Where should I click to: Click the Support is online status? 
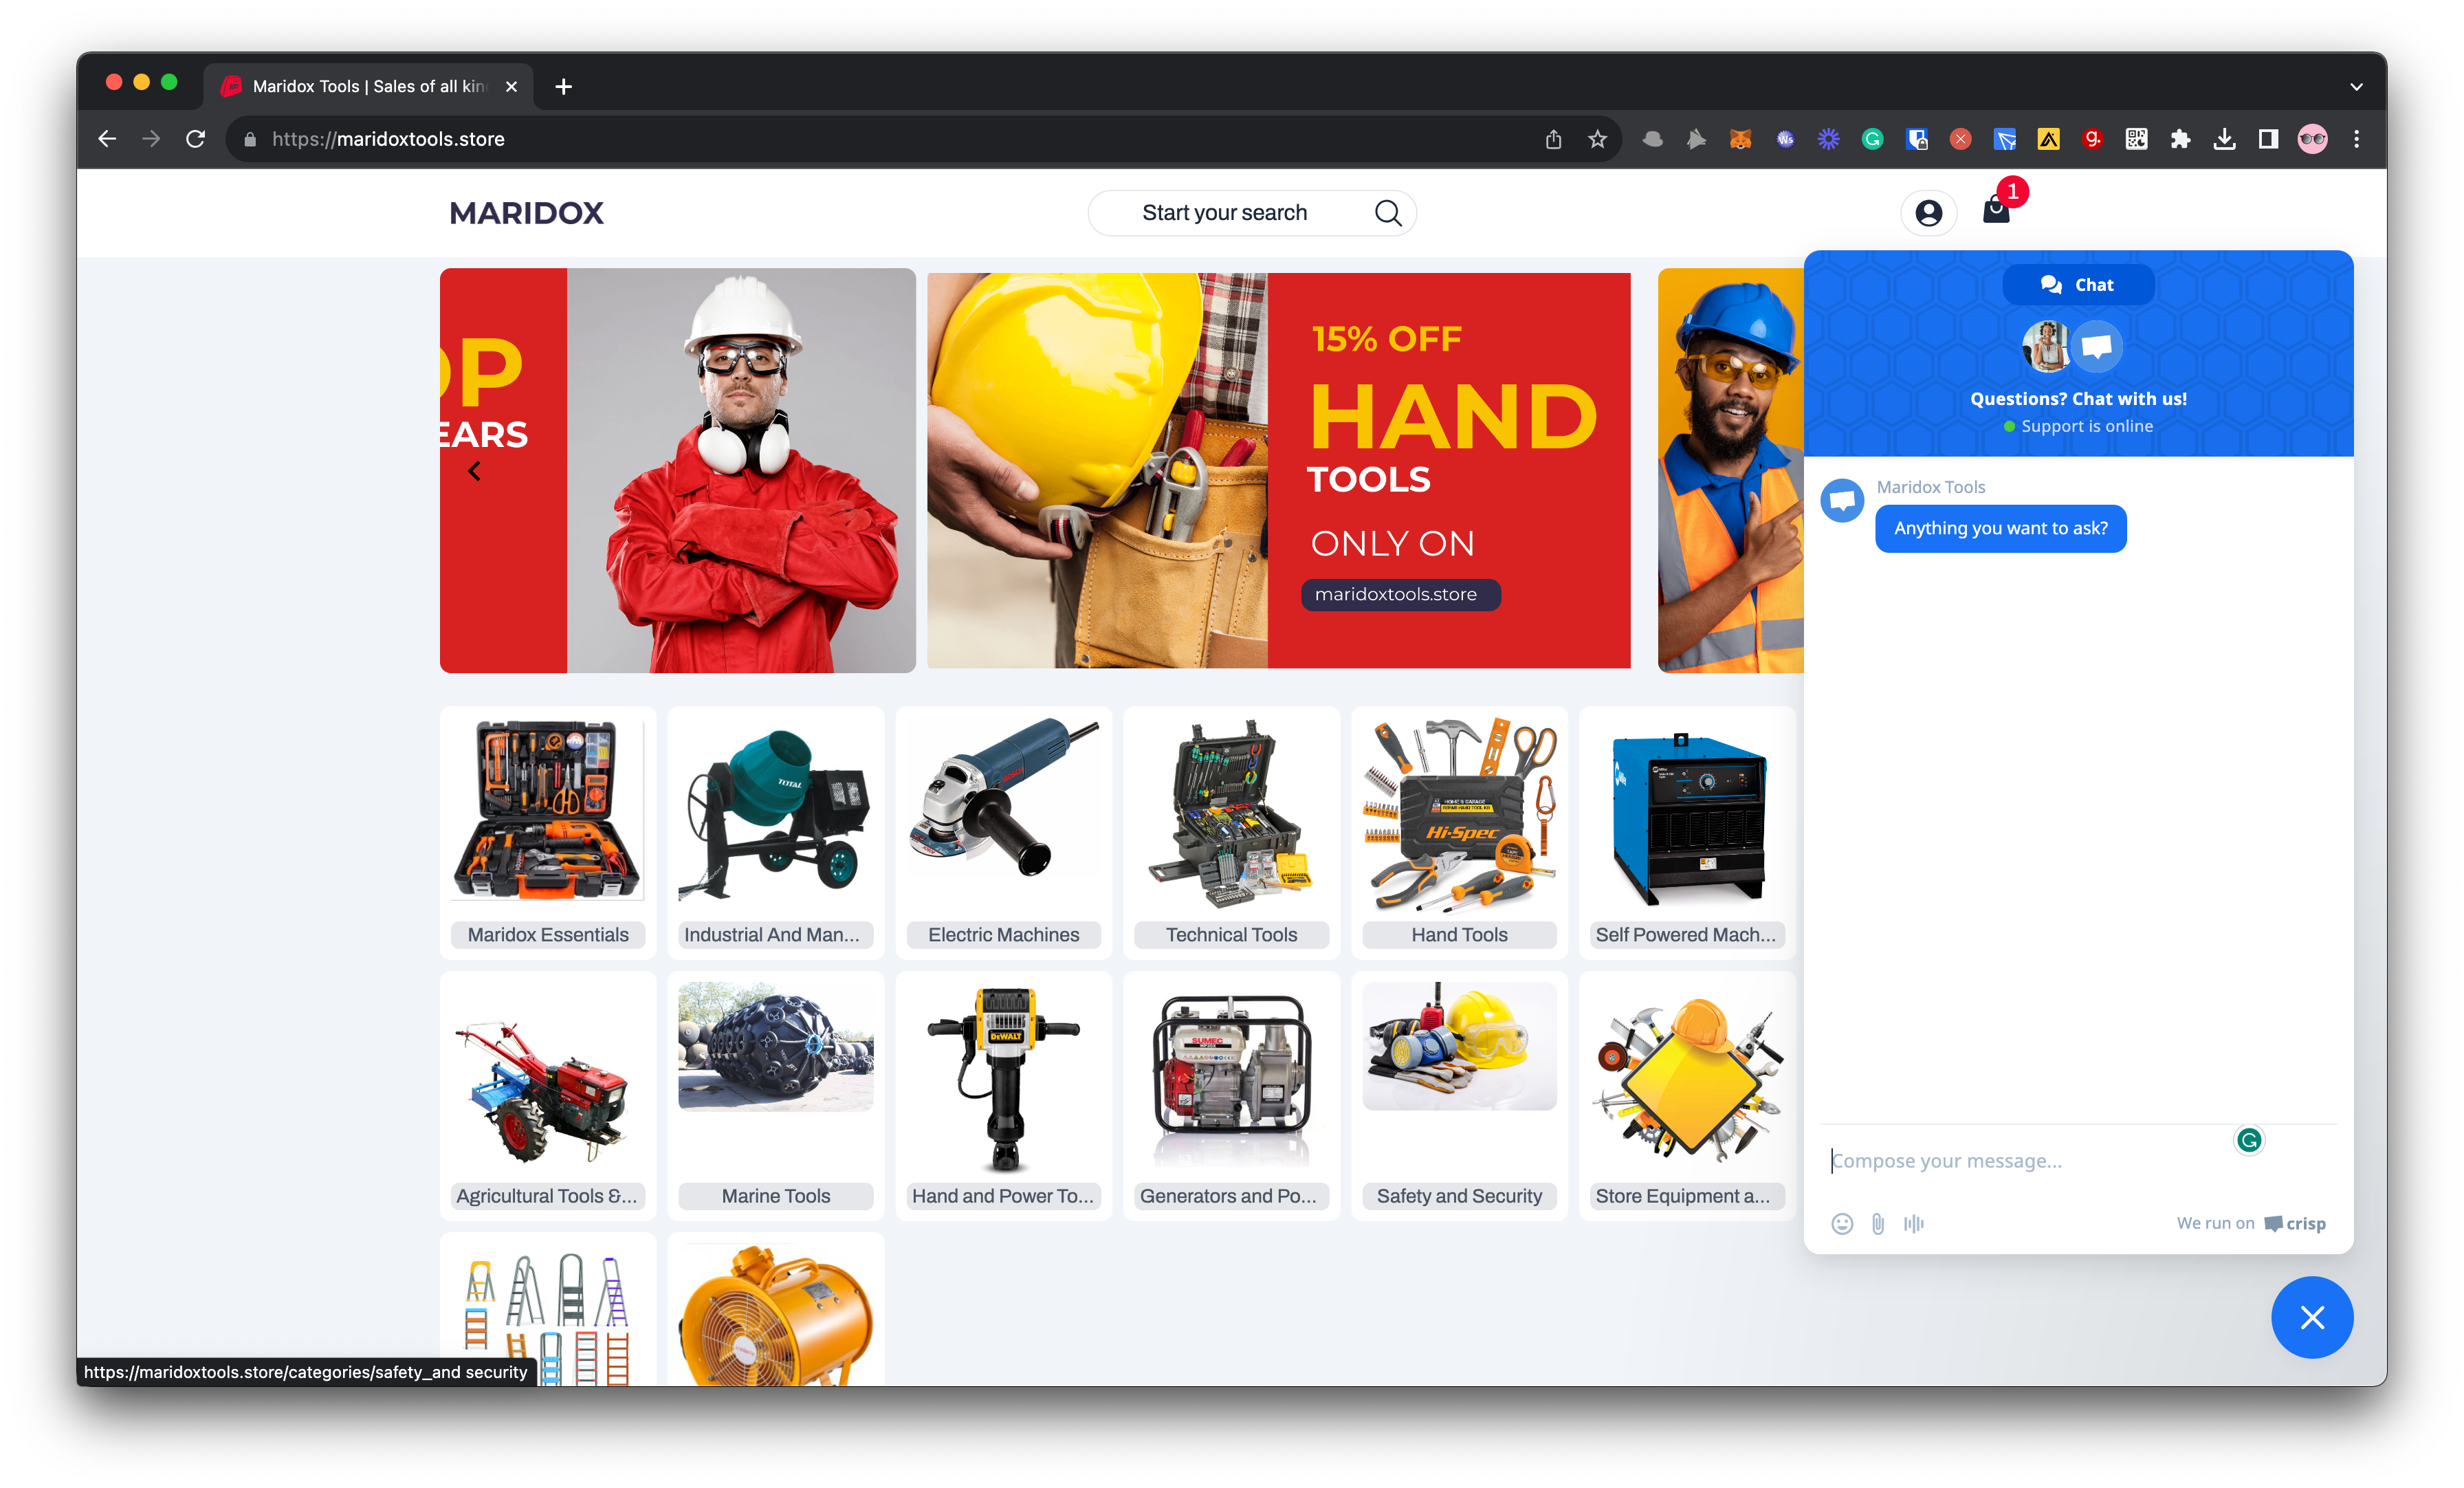(2078, 426)
